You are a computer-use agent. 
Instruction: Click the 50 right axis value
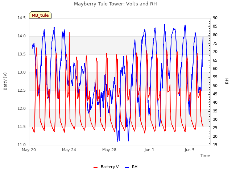215,86
